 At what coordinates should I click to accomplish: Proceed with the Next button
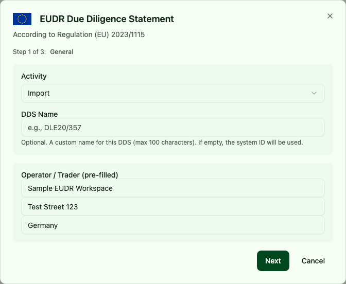[x=273, y=261]
